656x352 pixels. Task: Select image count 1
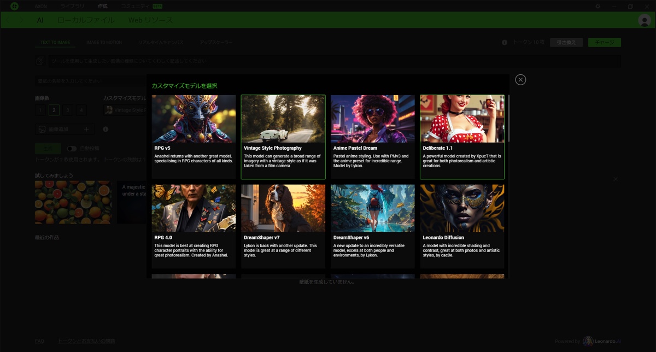tap(40, 110)
